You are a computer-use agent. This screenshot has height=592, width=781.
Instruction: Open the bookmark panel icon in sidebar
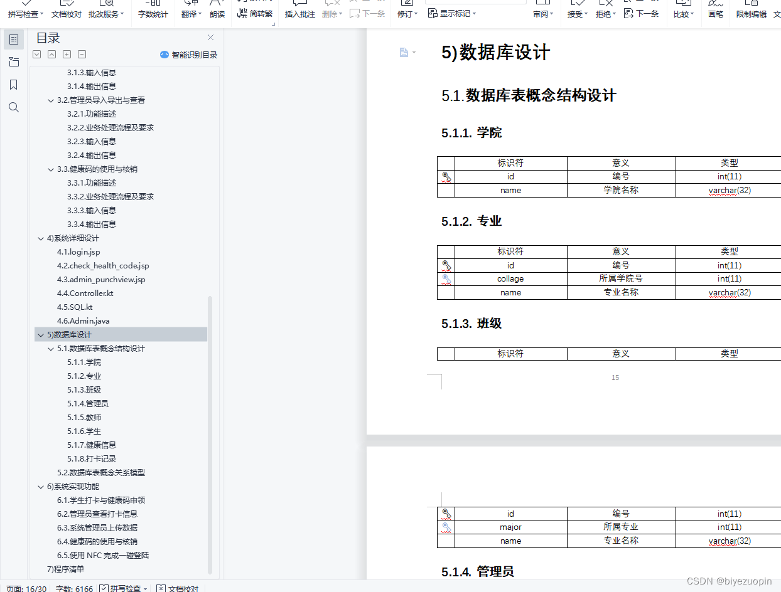point(14,85)
